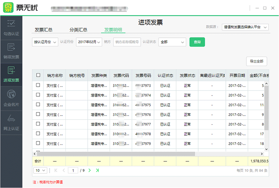Open the 数据源 增值税发票选择确认平台 dropdown

tap(245, 27)
